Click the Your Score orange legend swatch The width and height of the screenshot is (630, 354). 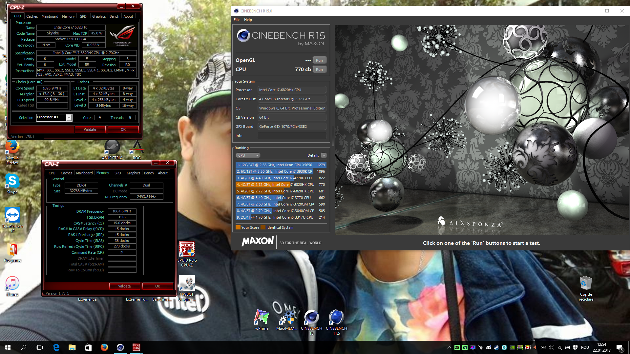(238, 227)
